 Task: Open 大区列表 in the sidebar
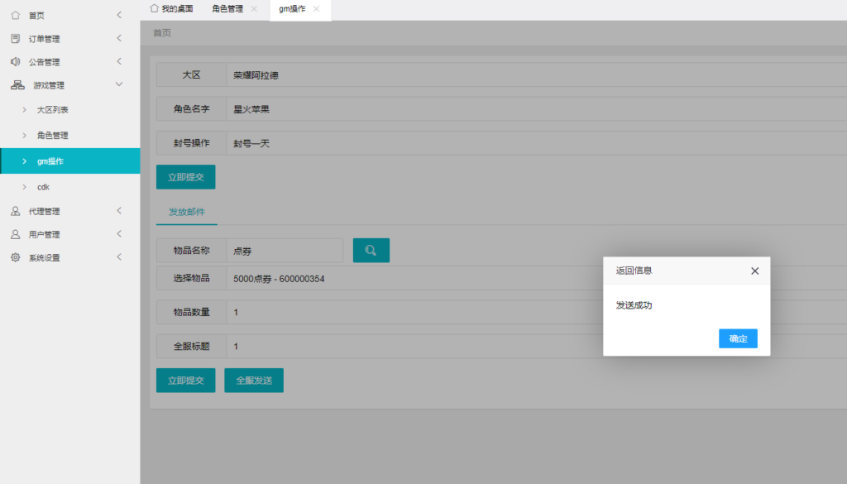coord(53,109)
